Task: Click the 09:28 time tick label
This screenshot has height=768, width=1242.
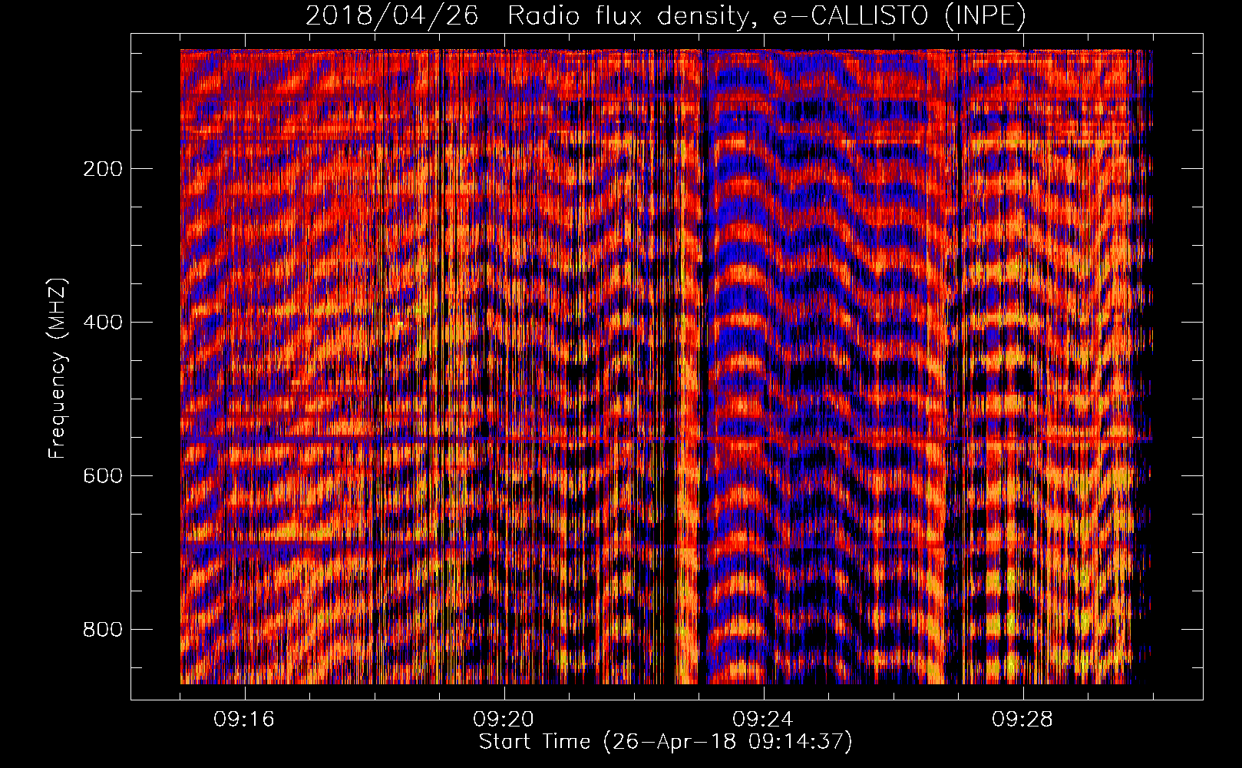Action: 1022,720
